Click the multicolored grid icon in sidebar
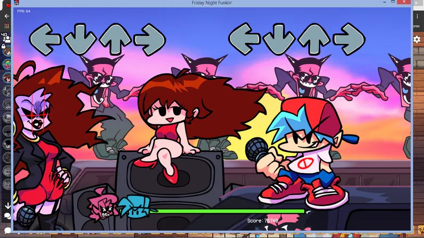 point(7,26)
